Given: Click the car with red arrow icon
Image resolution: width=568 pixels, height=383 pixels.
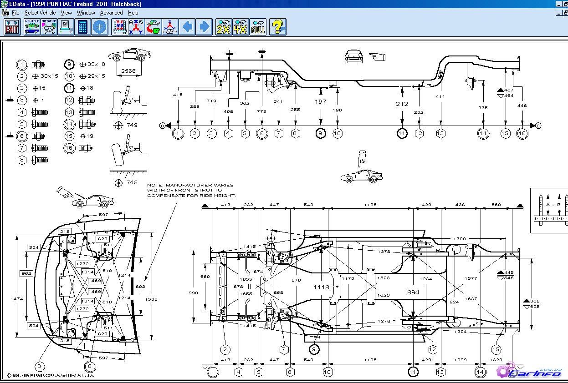Looking at the screenshot, I should (153, 27).
